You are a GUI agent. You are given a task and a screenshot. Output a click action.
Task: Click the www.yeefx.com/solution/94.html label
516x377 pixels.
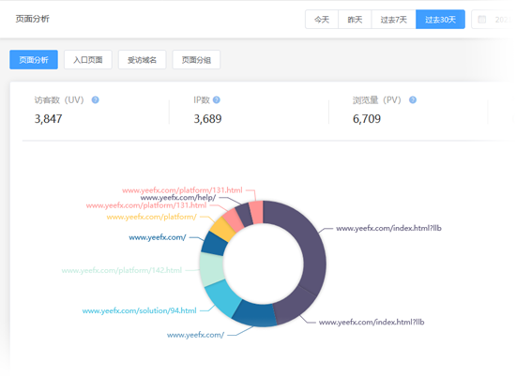pyautogui.click(x=139, y=310)
